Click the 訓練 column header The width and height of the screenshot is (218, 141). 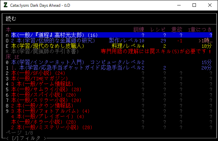(x=140, y=29)
